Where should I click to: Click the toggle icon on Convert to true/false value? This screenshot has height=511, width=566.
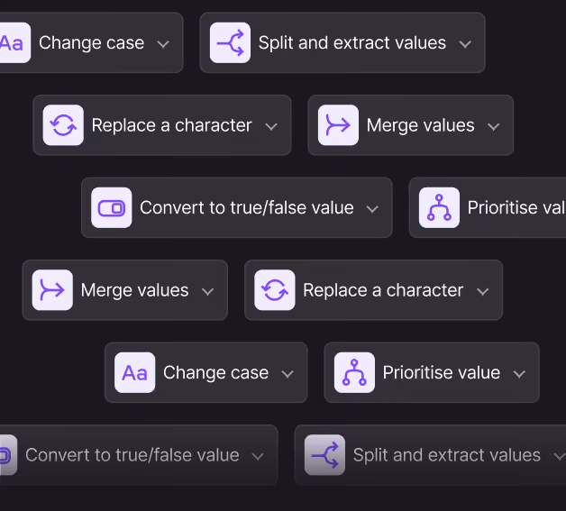(112, 208)
